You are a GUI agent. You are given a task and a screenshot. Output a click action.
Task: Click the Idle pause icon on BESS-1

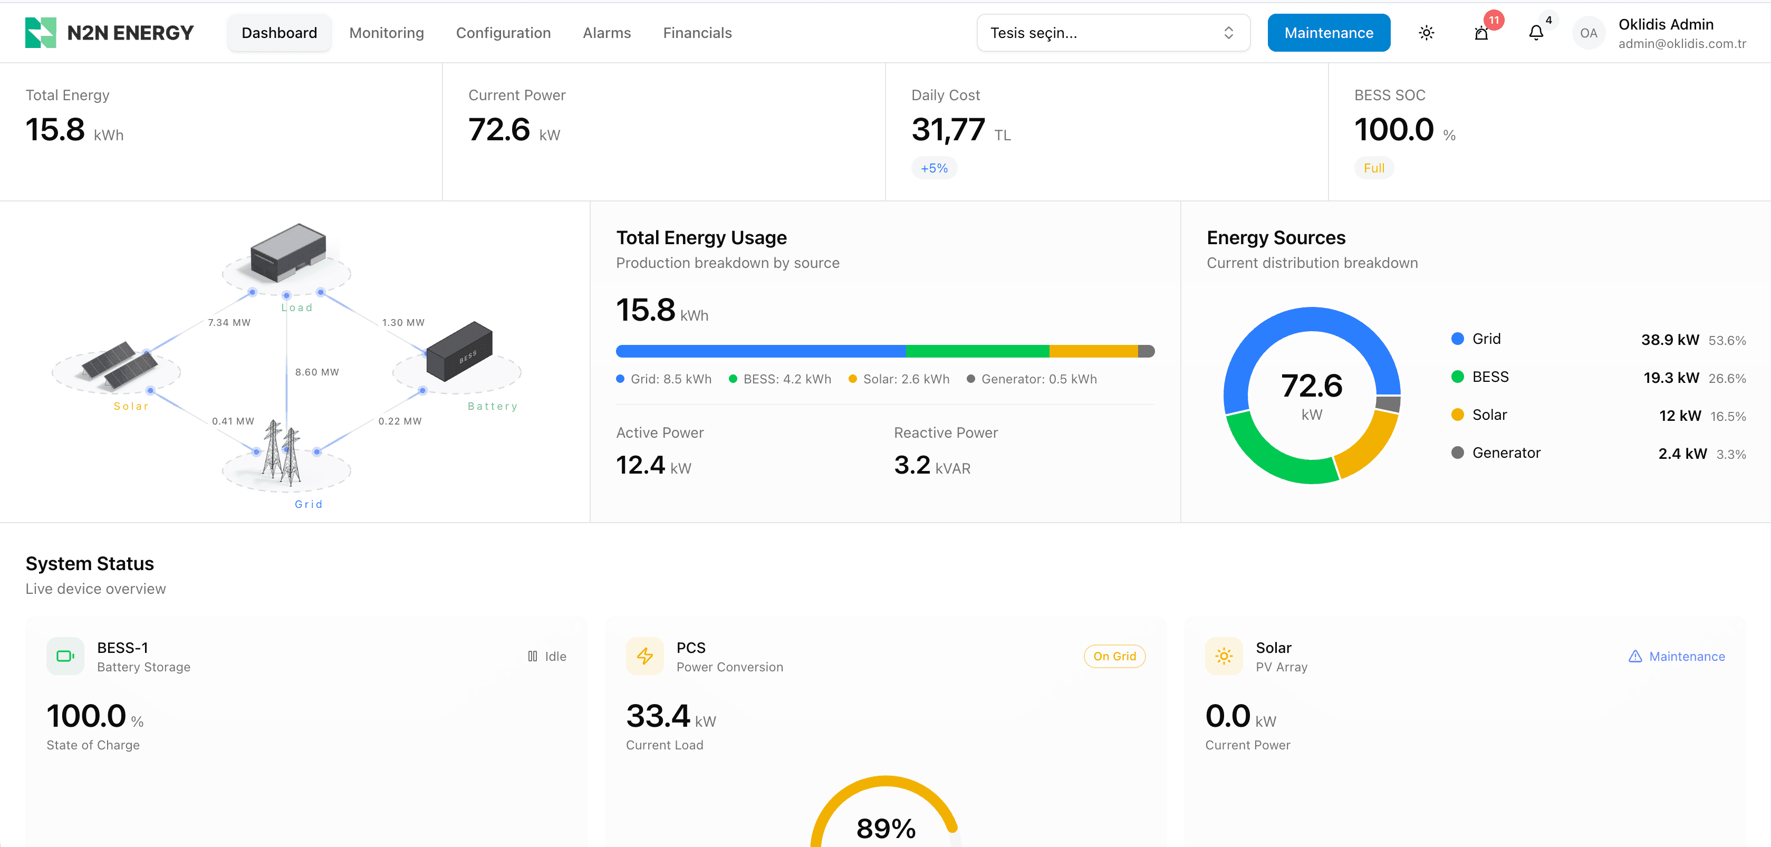pos(532,656)
